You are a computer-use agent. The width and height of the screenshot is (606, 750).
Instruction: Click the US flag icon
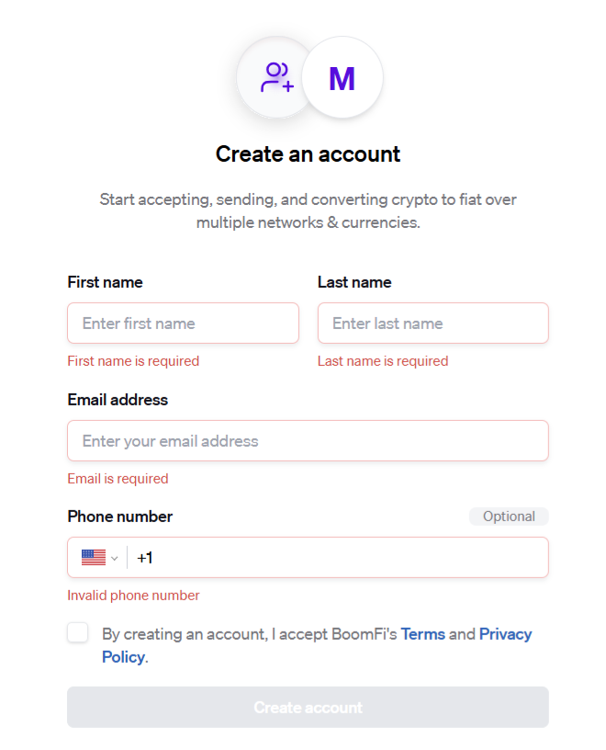pyautogui.click(x=94, y=558)
